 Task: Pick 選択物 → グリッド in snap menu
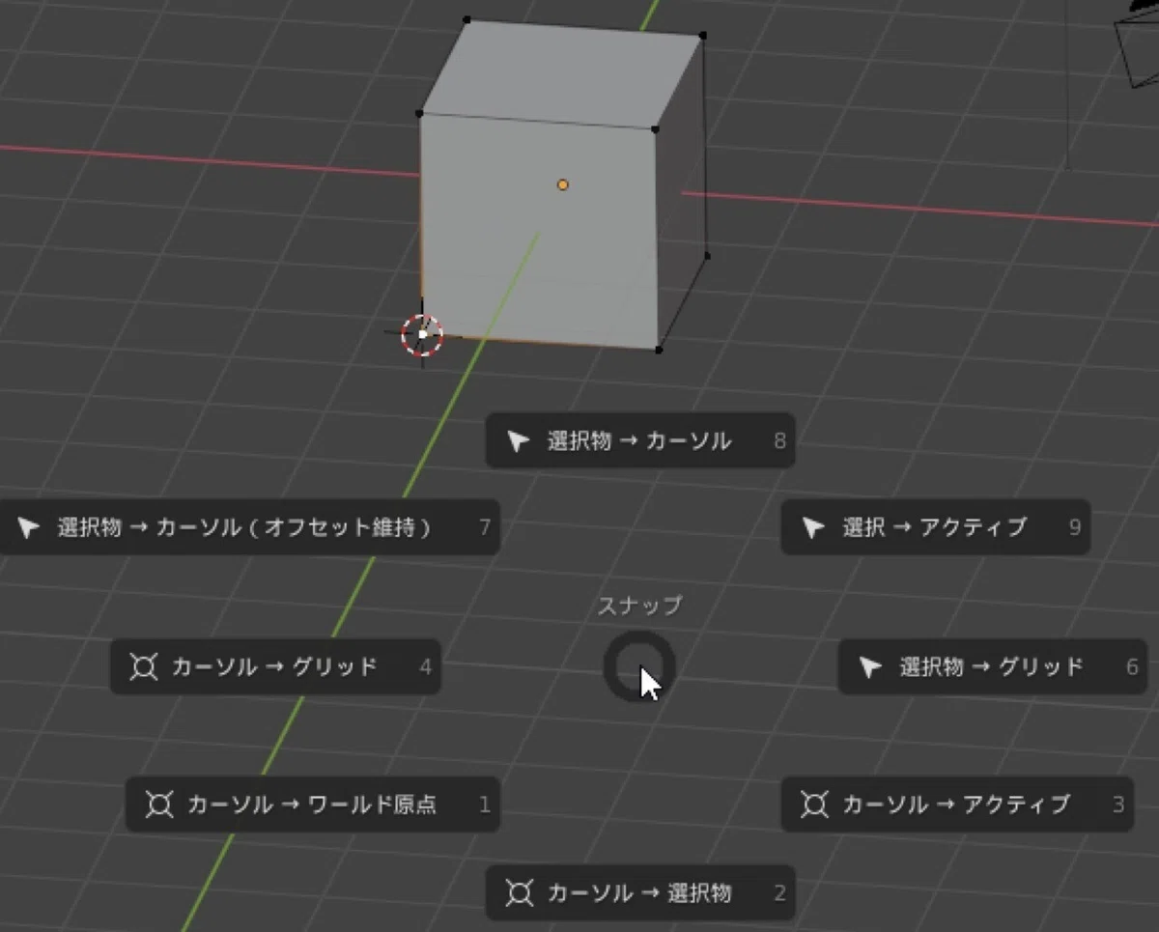[993, 666]
